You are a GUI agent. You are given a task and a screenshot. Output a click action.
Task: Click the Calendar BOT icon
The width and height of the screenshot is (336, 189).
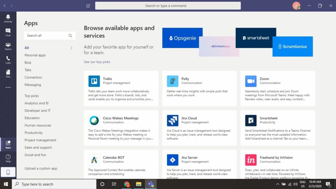[x=94, y=160]
